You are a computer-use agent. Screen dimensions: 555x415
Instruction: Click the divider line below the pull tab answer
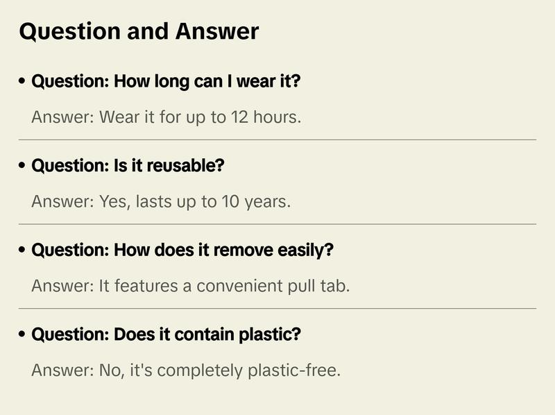[x=277, y=308]
